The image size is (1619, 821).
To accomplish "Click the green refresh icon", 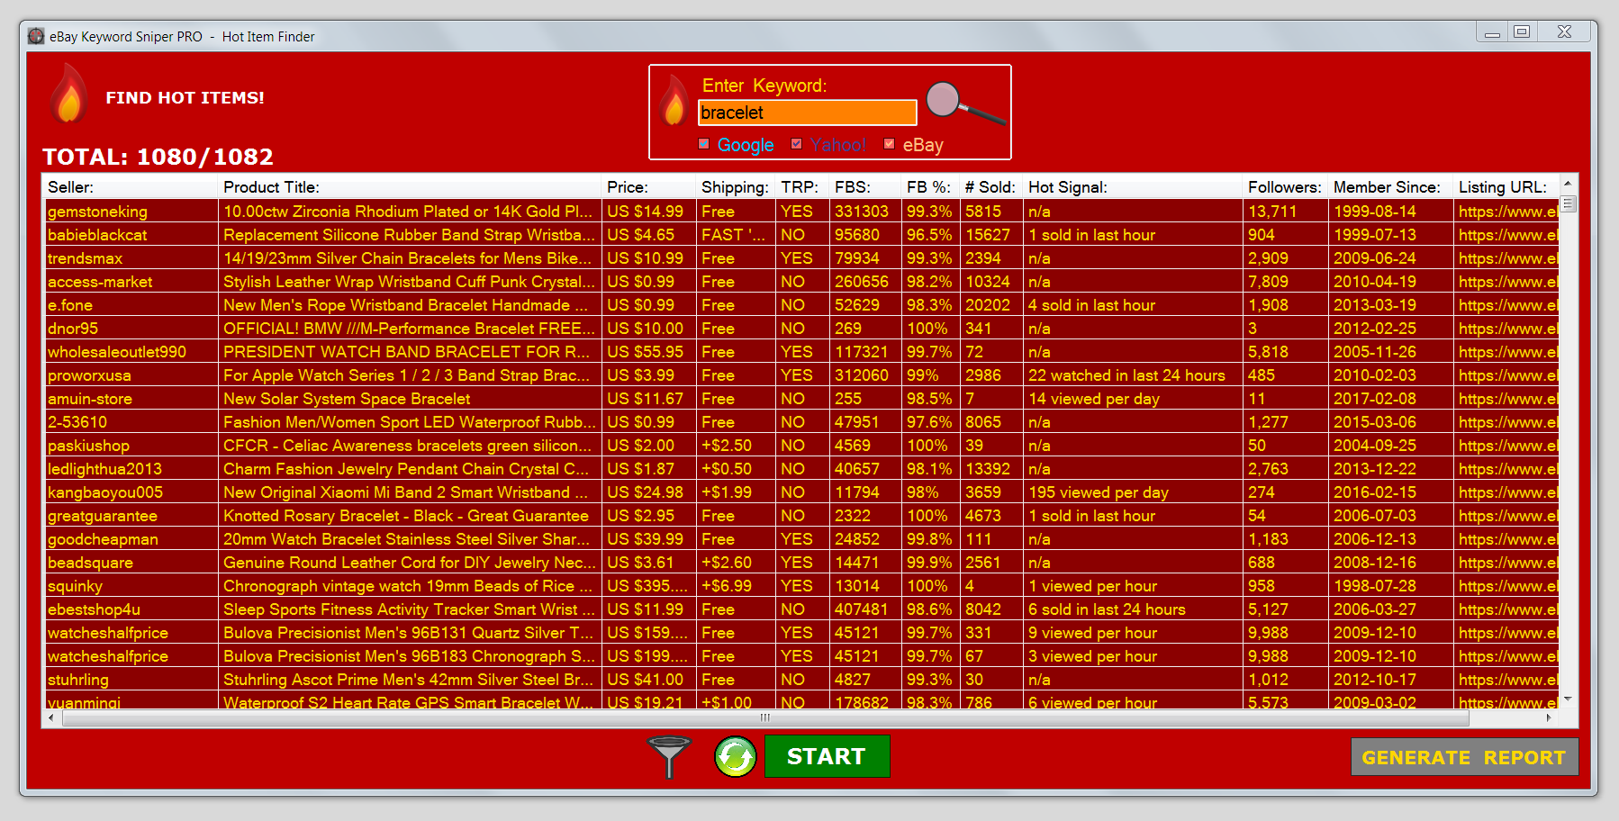I will 736,756.
